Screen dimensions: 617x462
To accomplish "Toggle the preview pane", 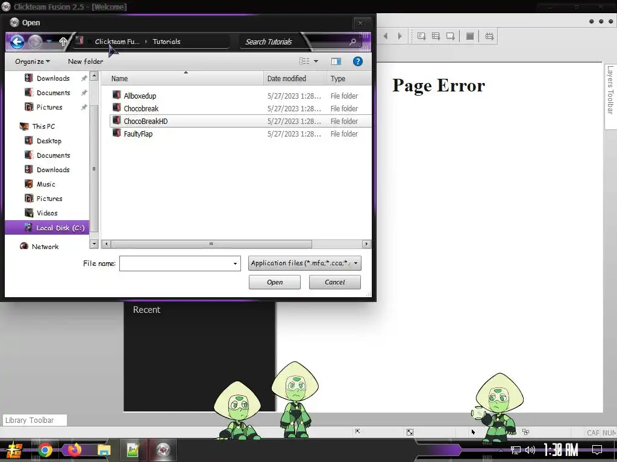I will (x=336, y=61).
